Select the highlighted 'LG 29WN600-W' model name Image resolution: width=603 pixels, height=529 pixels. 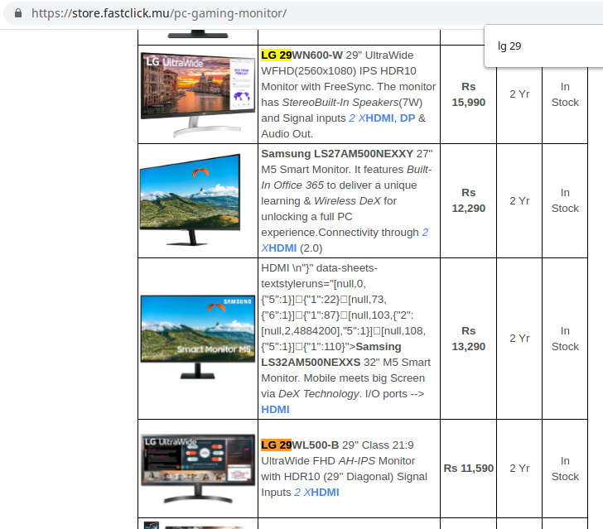coord(301,55)
